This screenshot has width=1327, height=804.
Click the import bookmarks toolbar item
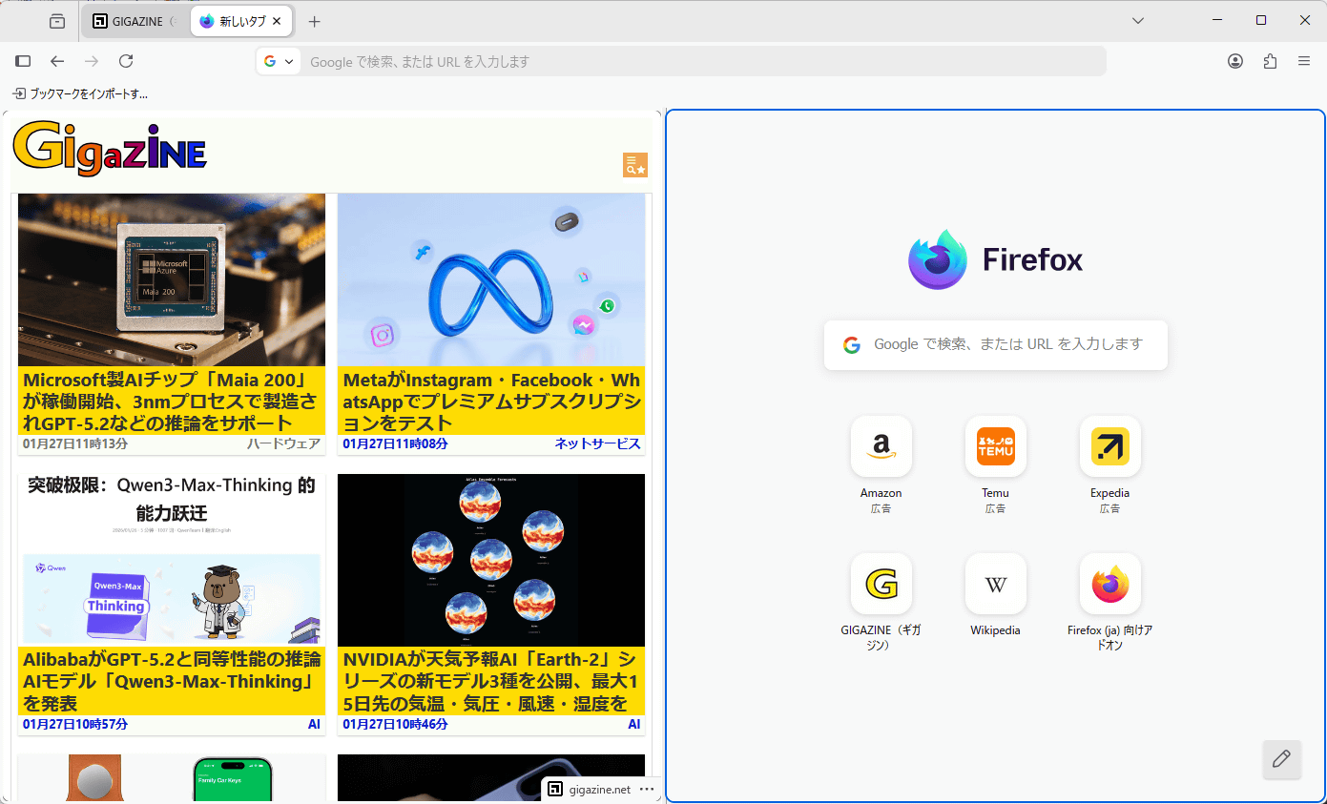[80, 93]
